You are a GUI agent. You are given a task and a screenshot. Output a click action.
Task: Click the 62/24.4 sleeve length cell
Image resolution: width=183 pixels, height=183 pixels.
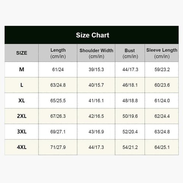tap(162, 116)
